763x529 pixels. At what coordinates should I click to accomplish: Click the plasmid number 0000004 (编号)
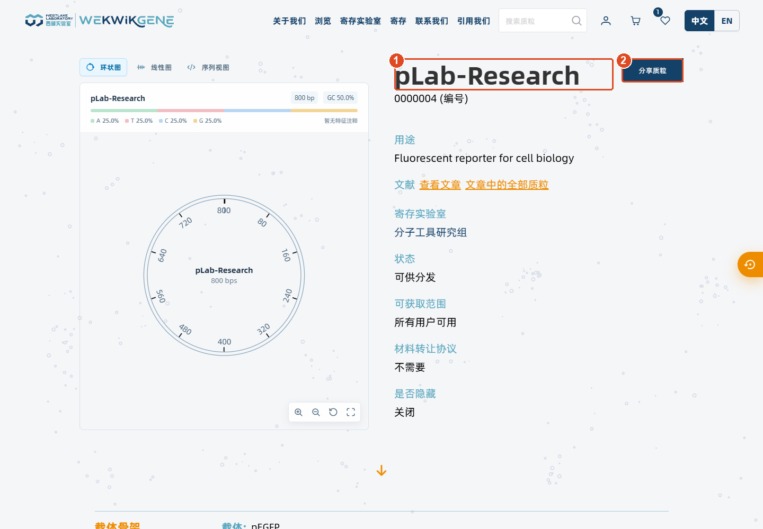(431, 98)
